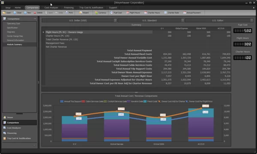Screen dimensions: 257x154
Task: Click the Total Annual Fixed Costs row label
Action: pos(138,54)
